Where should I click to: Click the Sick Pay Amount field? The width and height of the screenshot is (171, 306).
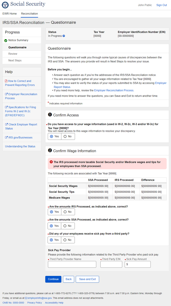pos(138,264)
